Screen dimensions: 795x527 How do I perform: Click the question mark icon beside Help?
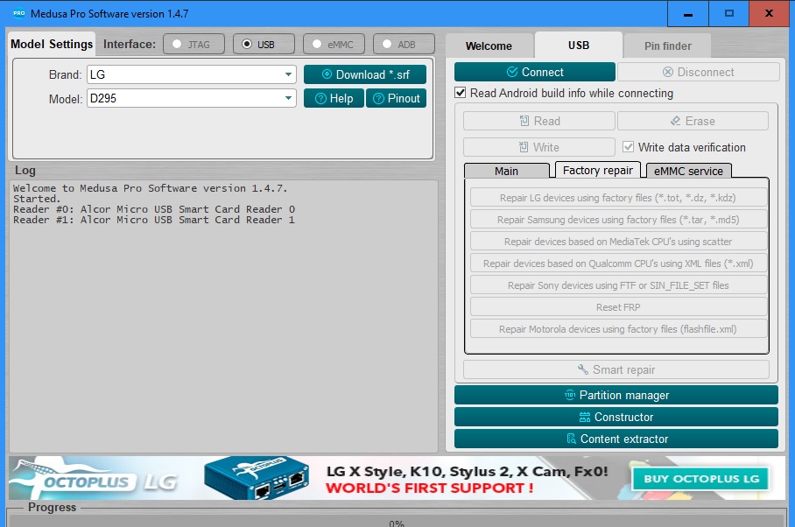tap(320, 98)
